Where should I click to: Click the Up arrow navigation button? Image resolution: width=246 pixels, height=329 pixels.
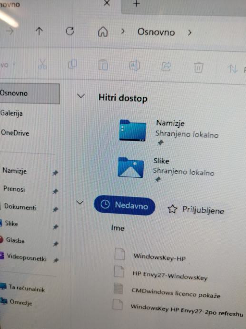(39, 31)
